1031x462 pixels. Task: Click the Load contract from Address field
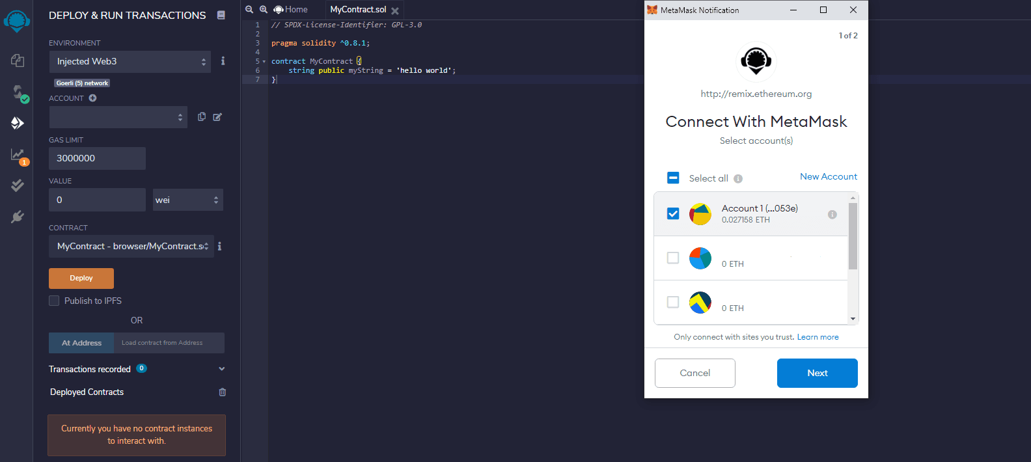[x=169, y=343]
